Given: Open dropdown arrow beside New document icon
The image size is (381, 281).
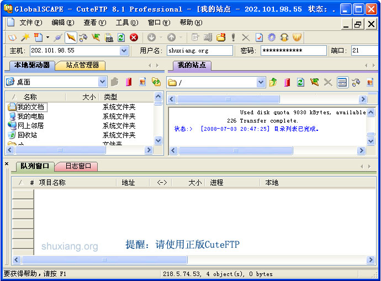Looking at the screenshot, I should pos(47,38).
